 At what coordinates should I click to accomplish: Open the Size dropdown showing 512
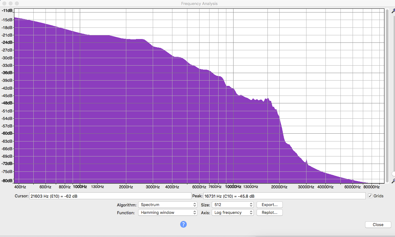pos(233,205)
